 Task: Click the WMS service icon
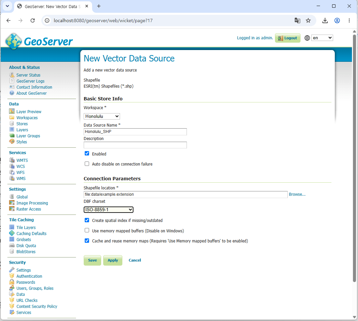(12, 178)
